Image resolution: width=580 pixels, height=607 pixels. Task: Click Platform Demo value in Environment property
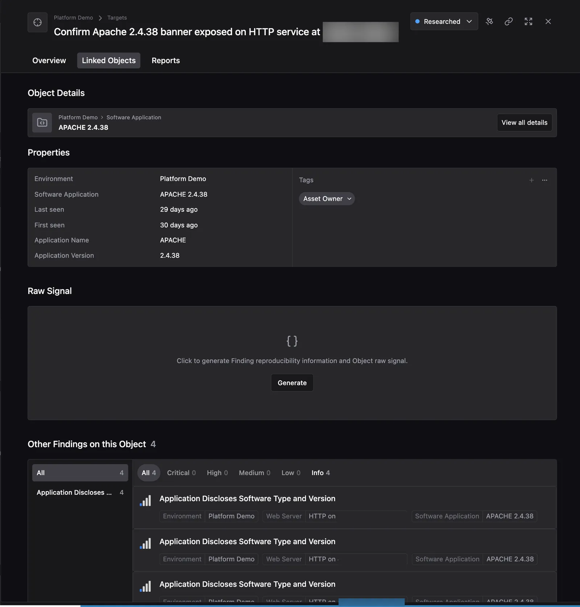click(x=183, y=179)
